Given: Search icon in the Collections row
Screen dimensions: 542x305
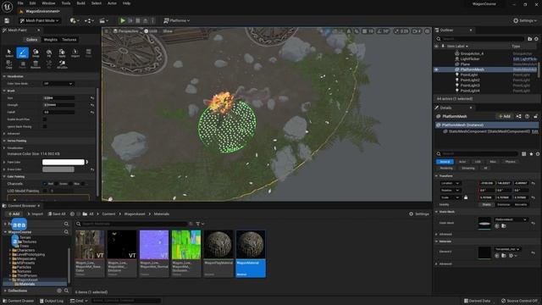Looking at the screenshot, I should (x=66, y=291).
